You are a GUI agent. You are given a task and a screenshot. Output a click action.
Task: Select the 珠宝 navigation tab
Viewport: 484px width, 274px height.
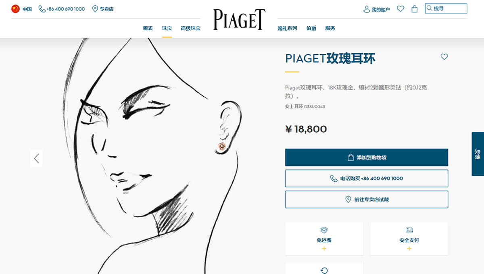click(x=167, y=28)
